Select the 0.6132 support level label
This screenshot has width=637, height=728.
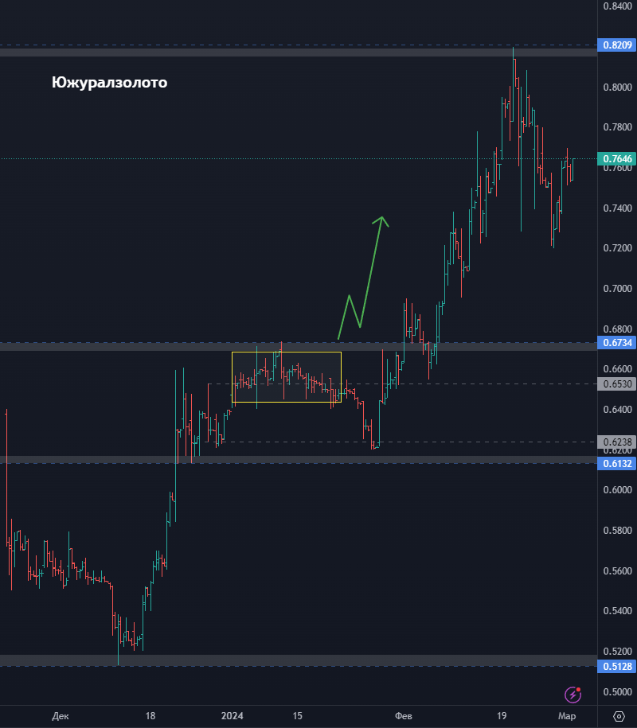[x=617, y=463]
